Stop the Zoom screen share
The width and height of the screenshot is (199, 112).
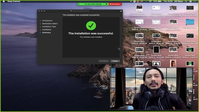(115, 4)
